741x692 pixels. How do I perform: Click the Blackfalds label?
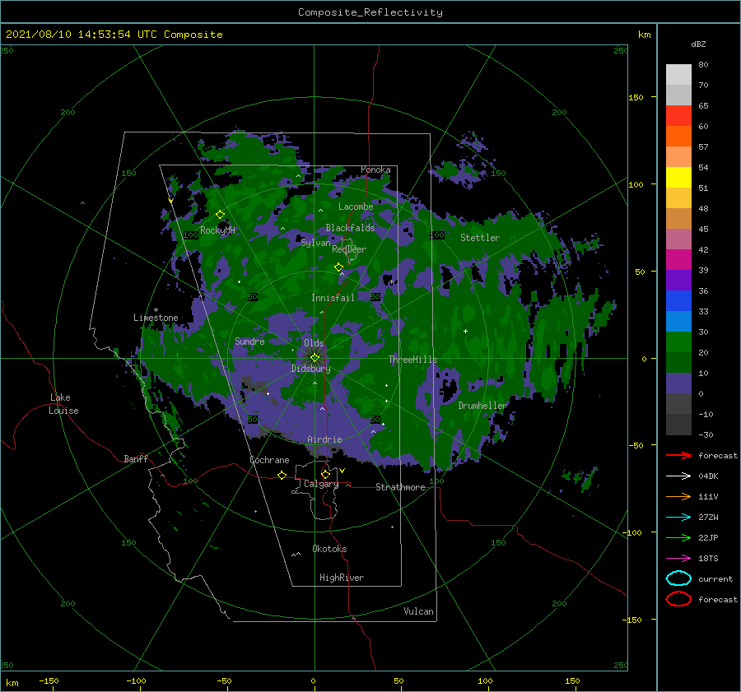click(350, 228)
